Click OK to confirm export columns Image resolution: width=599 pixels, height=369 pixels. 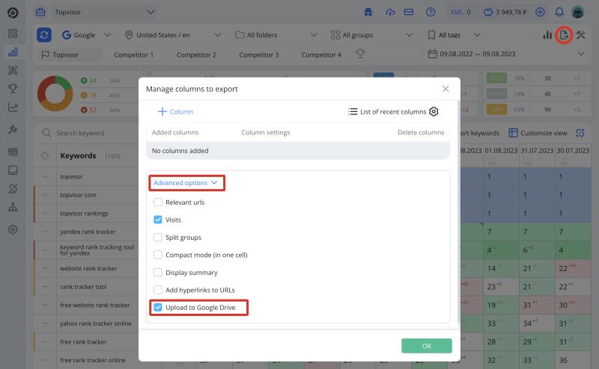coord(427,346)
